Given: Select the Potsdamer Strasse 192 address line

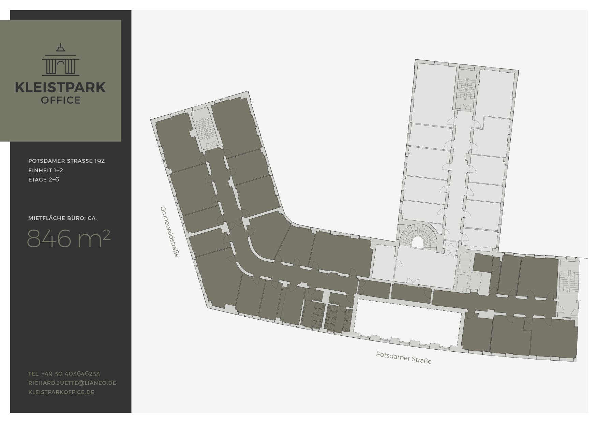Looking at the screenshot, I should coord(66,161).
